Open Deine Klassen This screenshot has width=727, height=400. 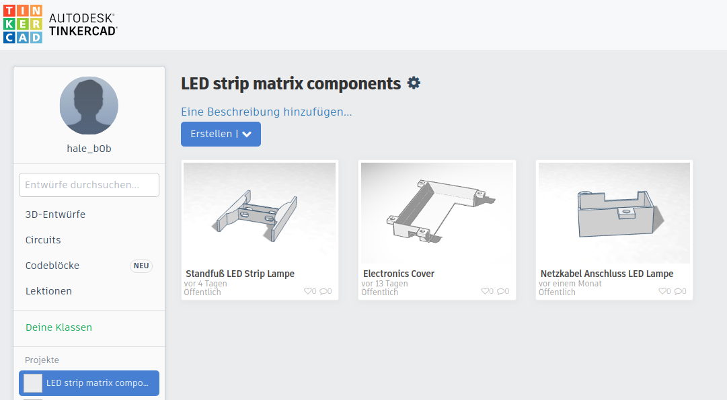click(x=58, y=328)
